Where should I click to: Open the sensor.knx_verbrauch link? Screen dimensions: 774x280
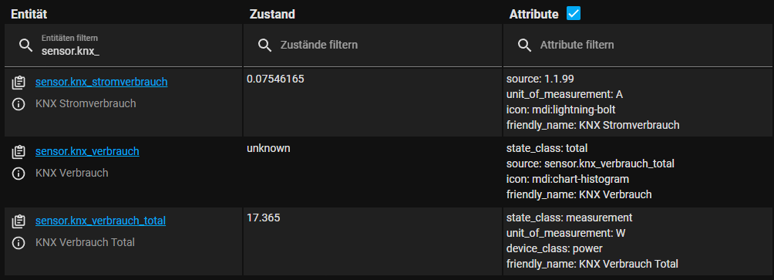point(87,152)
